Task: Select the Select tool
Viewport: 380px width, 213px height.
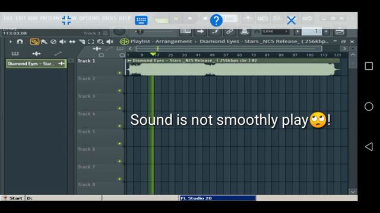Action: pyautogui.click(x=91, y=42)
